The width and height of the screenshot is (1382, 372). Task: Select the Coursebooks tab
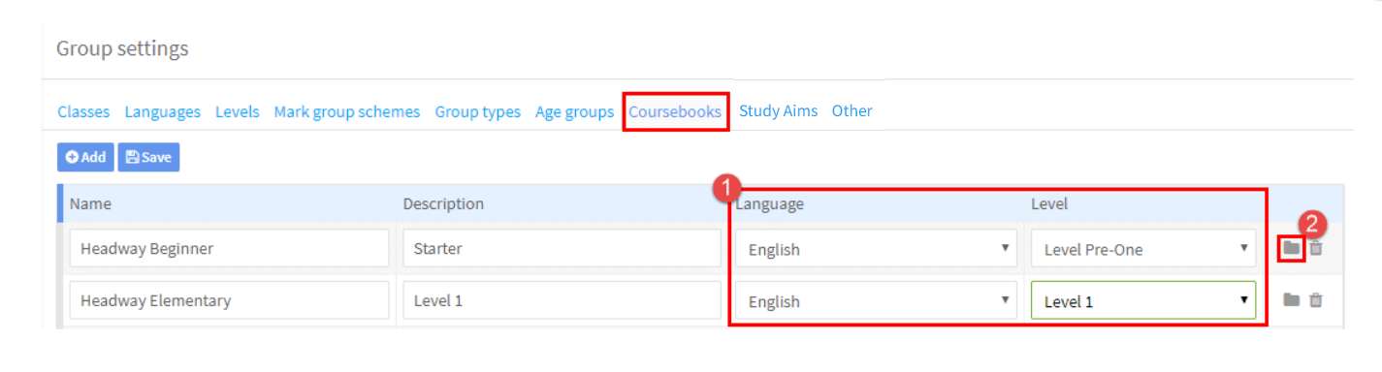[x=675, y=111]
